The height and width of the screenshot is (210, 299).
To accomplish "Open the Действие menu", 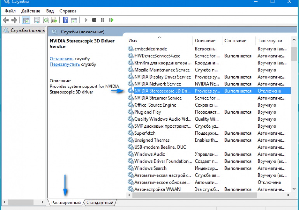I will pyautogui.click(x=31, y=11).
